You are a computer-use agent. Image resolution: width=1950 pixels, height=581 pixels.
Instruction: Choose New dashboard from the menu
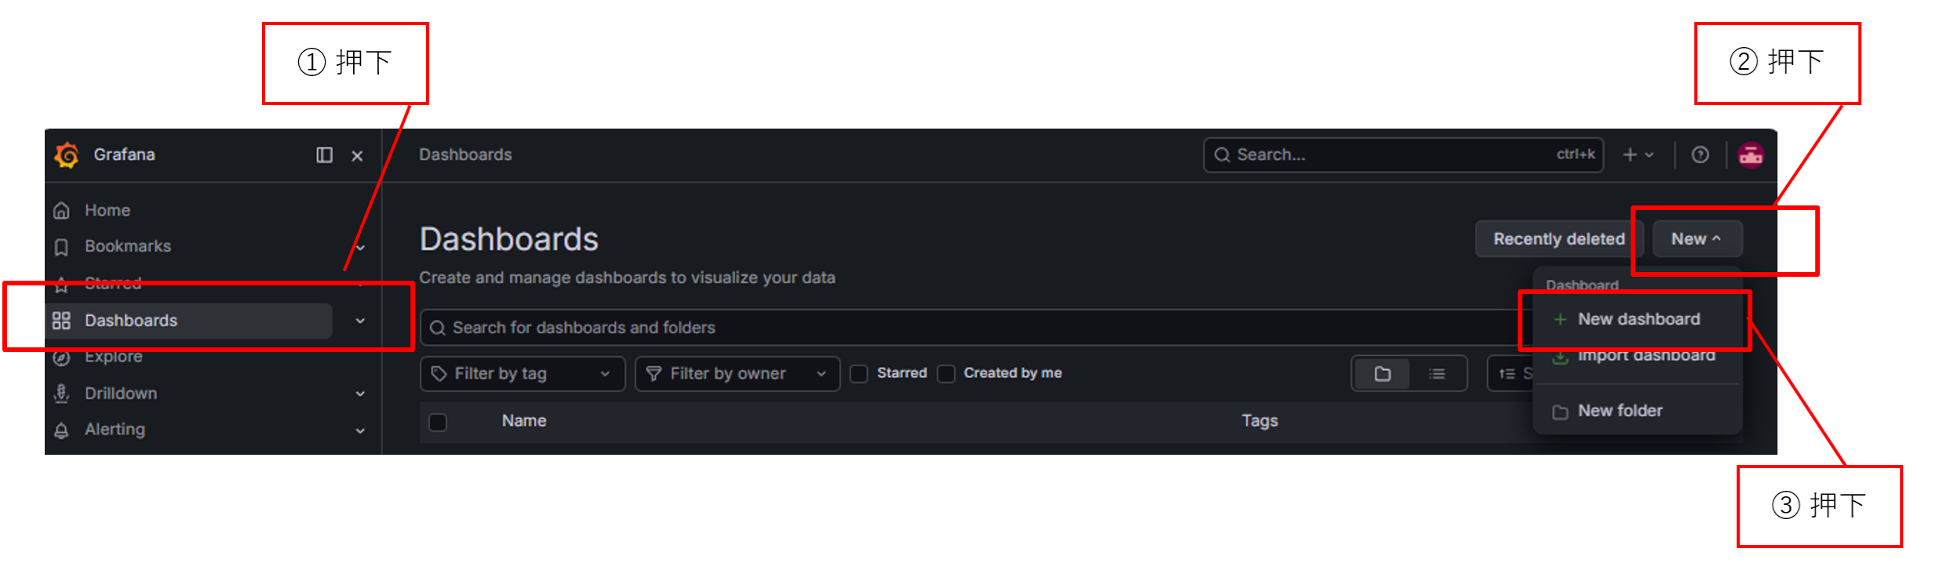(1638, 320)
